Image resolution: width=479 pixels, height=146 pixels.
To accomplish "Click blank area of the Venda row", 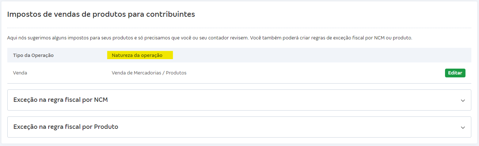I will pyautogui.click(x=311, y=73).
